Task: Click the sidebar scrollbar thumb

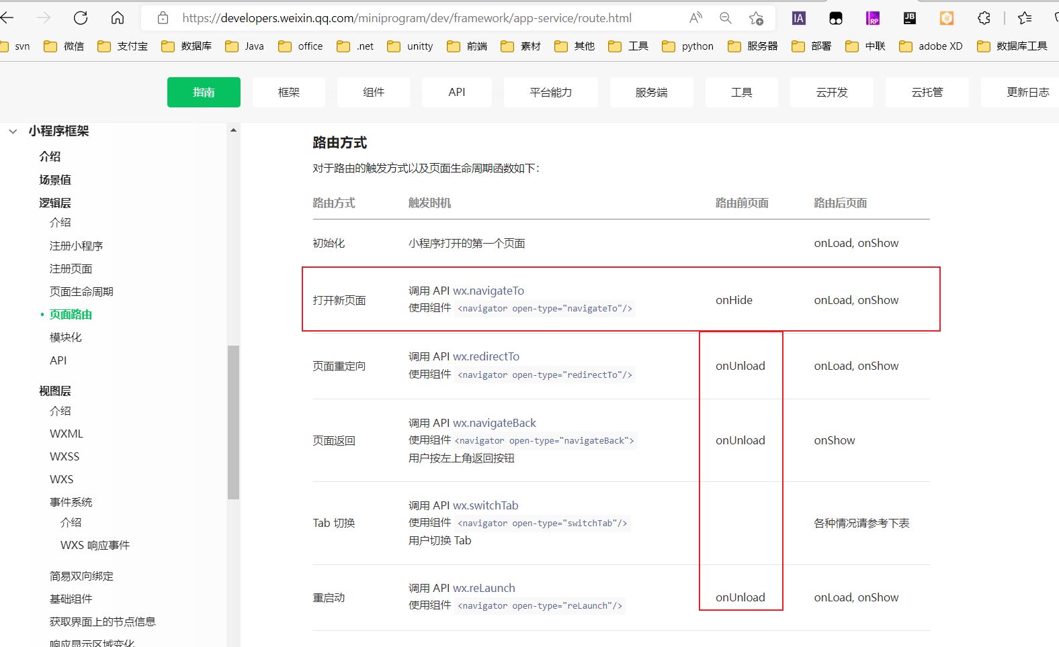Action: 233,422
